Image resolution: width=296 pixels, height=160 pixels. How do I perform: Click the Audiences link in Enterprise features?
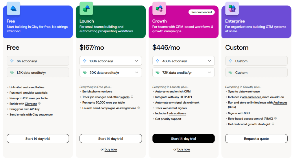280,103
